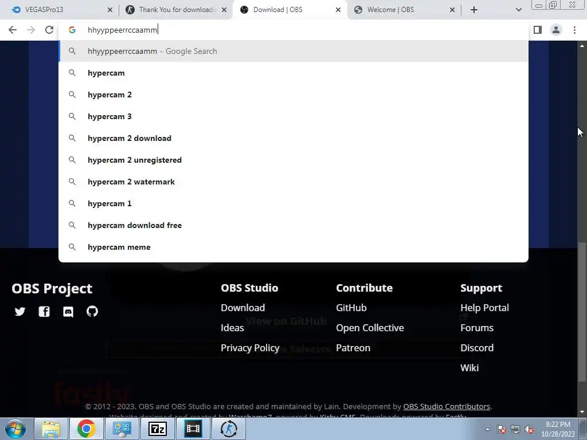
Task: Open the OBS GitHub icon in footer
Action: pyautogui.click(x=92, y=311)
